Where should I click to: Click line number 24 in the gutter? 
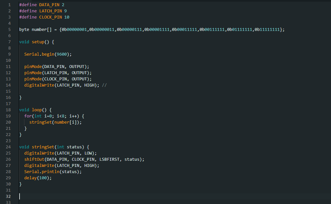pyautogui.click(x=8, y=147)
